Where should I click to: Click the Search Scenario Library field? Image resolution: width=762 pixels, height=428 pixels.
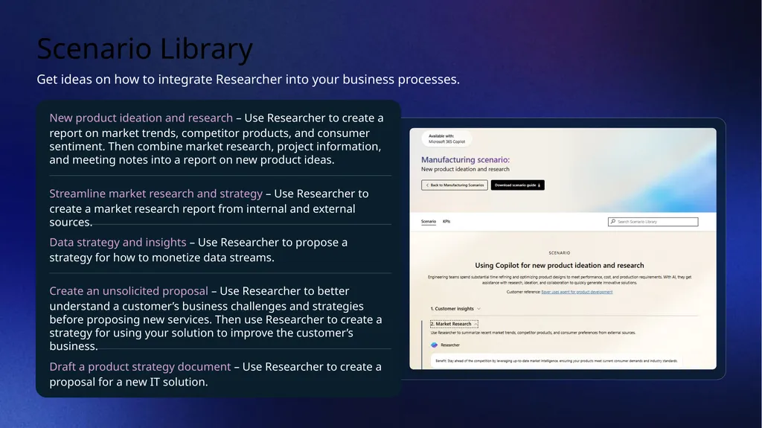pos(653,222)
